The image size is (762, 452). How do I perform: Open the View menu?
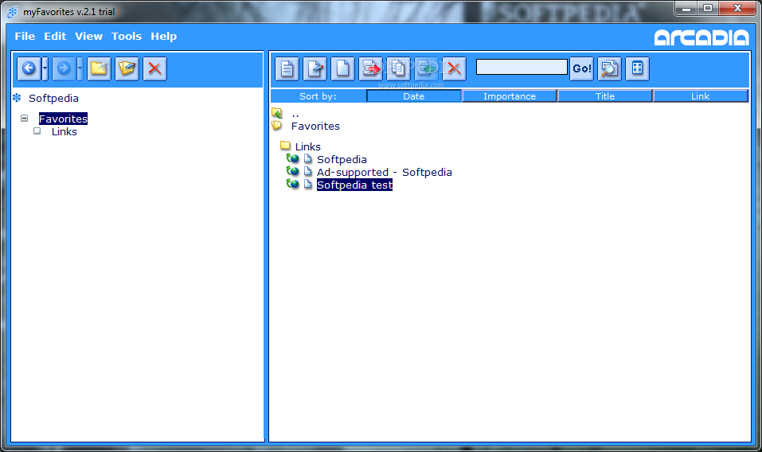pos(88,37)
